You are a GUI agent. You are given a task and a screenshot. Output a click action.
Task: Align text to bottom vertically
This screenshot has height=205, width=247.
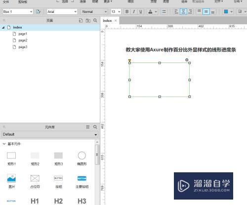(x=213, y=11)
